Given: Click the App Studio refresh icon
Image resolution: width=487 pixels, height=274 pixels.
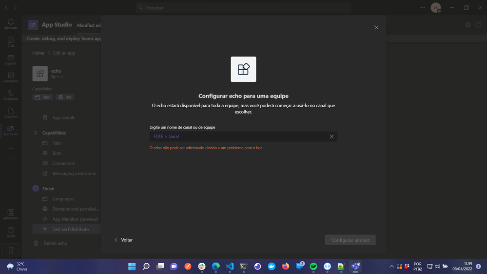Looking at the screenshot, I should [478, 25].
